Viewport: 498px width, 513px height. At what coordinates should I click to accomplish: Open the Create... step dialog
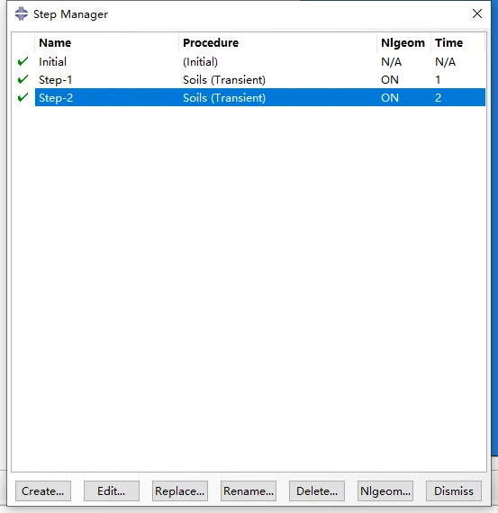[43, 490]
